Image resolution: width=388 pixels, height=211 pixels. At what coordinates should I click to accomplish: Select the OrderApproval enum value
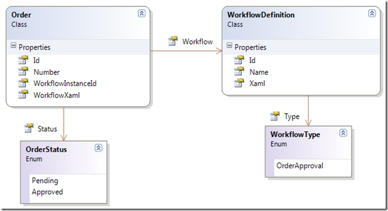coord(300,166)
